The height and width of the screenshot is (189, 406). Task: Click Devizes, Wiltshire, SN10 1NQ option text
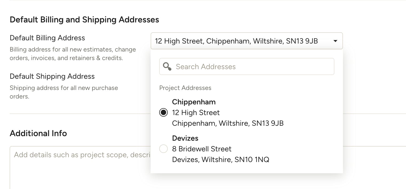[221, 160]
